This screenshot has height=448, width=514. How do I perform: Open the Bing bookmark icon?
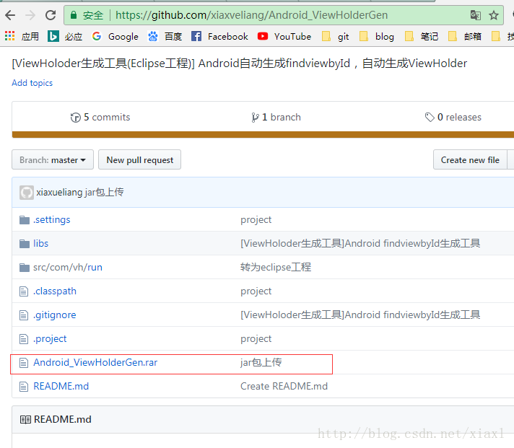point(53,36)
